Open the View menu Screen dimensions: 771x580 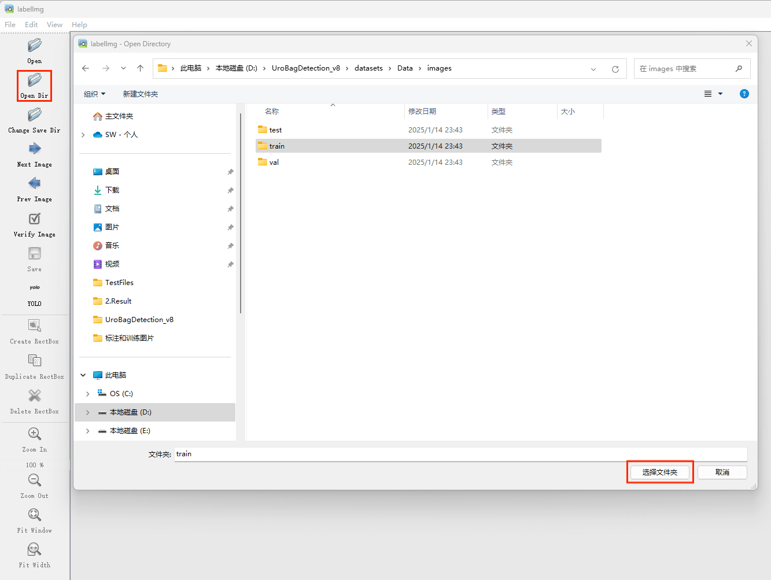(54, 24)
